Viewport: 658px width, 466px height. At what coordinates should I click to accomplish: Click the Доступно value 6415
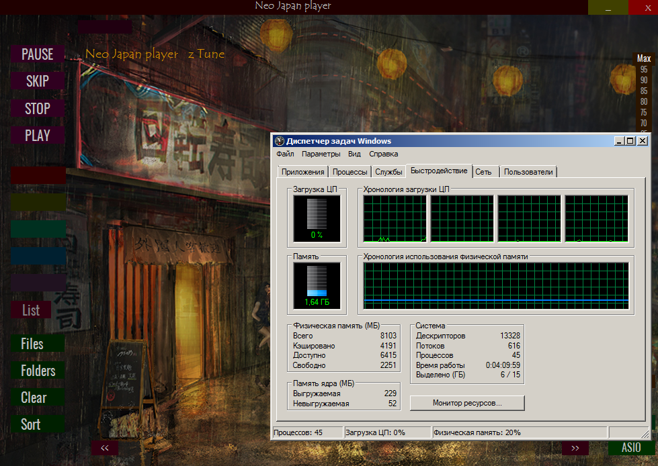pos(388,355)
